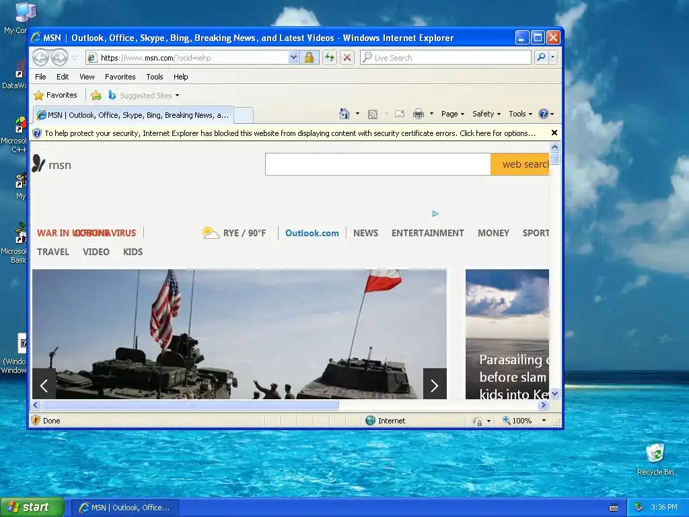
Task: Open the command bar Tools dropdown
Action: 520,114
